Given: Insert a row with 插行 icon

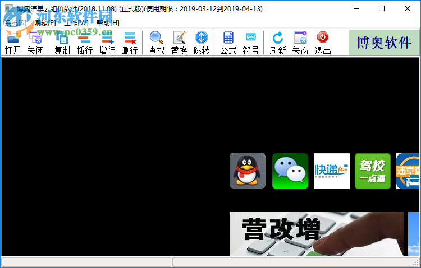Looking at the screenshot, I should coord(85,43).
